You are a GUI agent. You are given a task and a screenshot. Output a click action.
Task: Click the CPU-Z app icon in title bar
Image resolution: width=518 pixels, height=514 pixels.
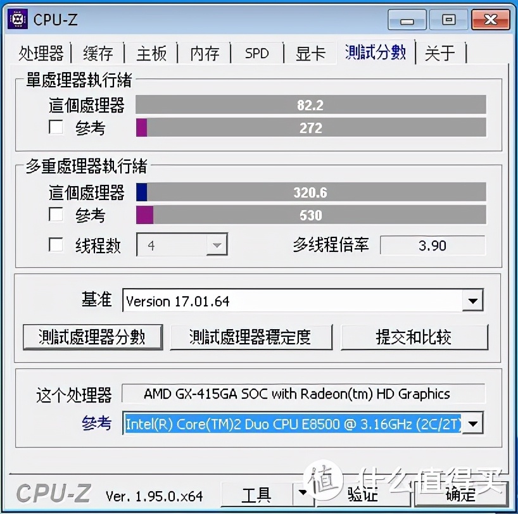[x=17, y=19]
